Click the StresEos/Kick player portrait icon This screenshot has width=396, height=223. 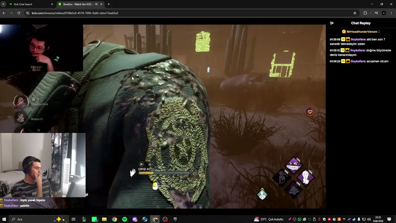pos(21,102)
